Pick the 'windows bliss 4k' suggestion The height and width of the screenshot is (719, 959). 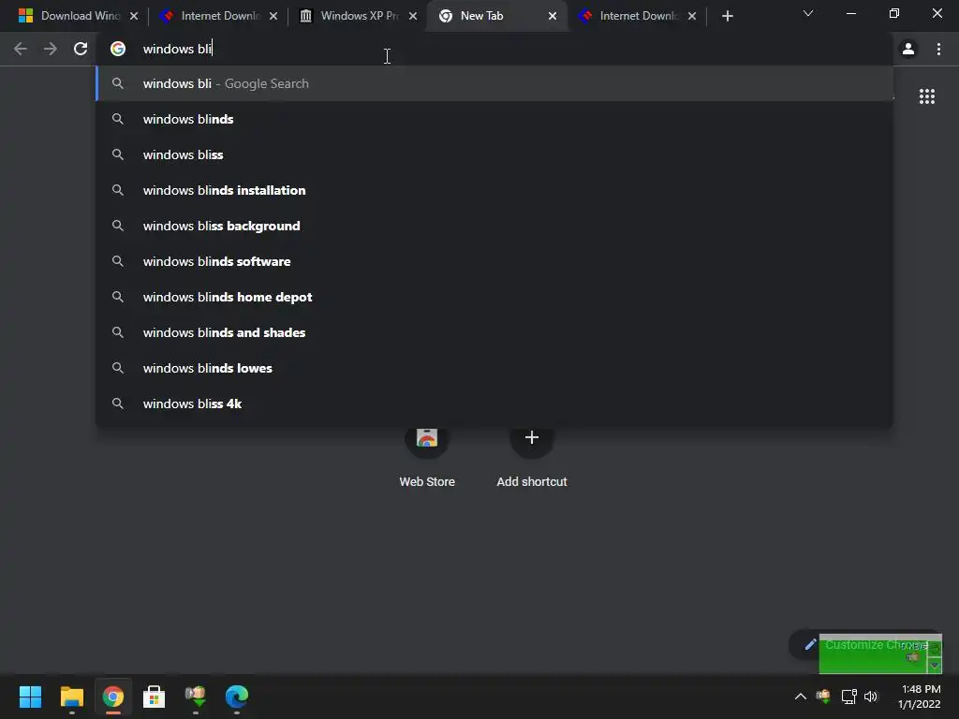tap(494, 404)
